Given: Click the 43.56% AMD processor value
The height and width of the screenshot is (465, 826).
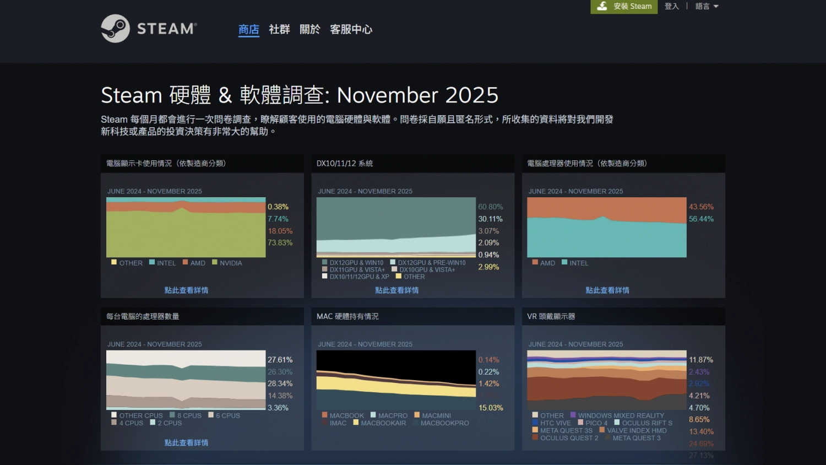Looking at the screenshot, I should click(x=701, y=207).
